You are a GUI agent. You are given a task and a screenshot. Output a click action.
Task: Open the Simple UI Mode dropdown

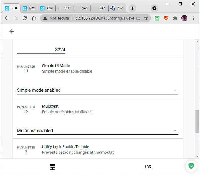click(97, 90)
